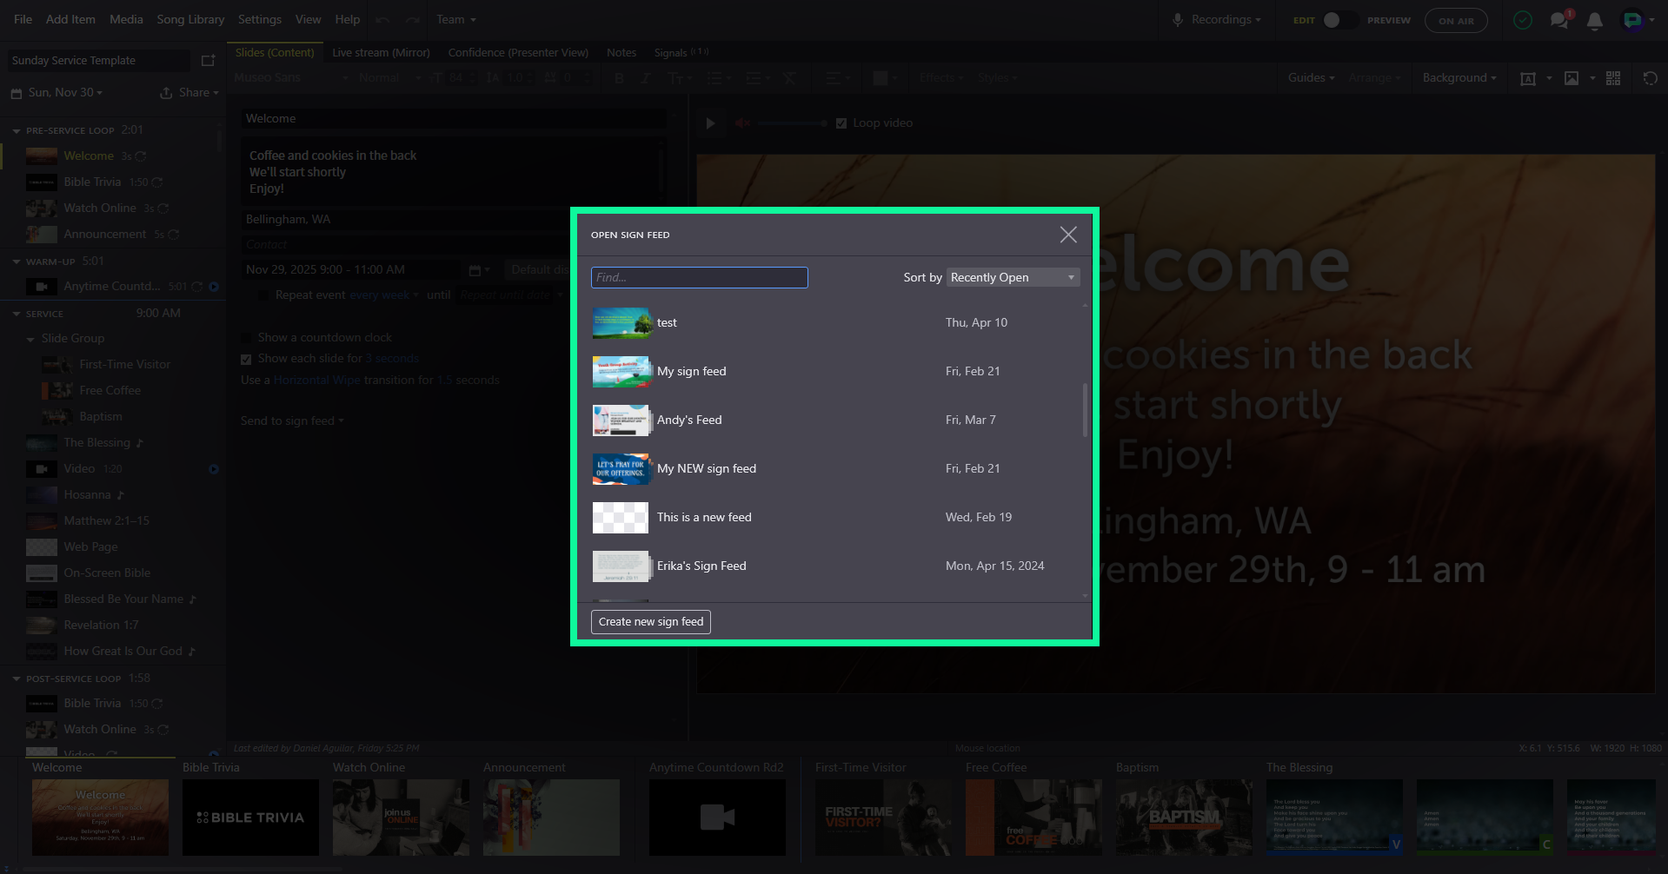Click the reset rotate icon in toolbar
This screenshot has height=874, width=1668.
point(1650,78)
